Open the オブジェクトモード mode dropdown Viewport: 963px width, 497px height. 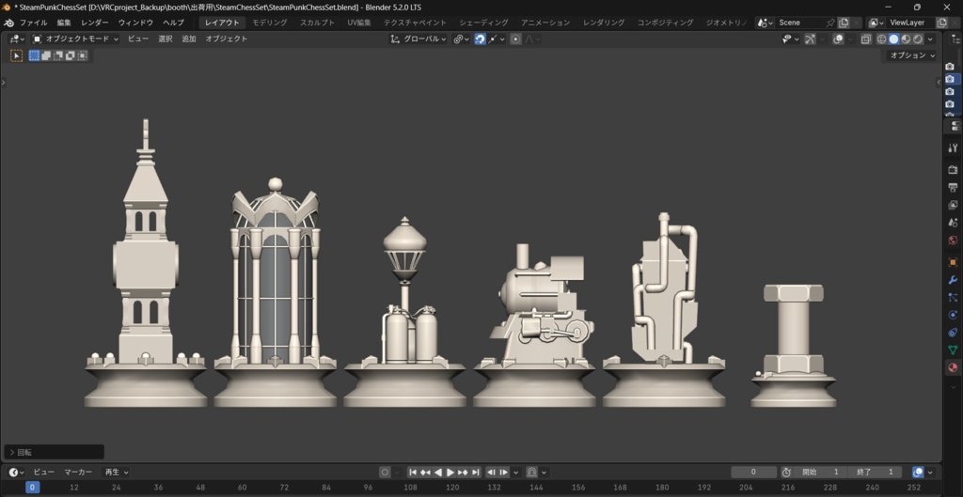coord(75,39)
